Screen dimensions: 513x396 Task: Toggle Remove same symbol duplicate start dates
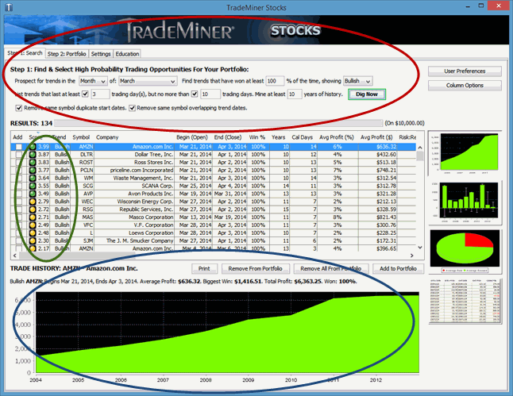pos(19,108)
